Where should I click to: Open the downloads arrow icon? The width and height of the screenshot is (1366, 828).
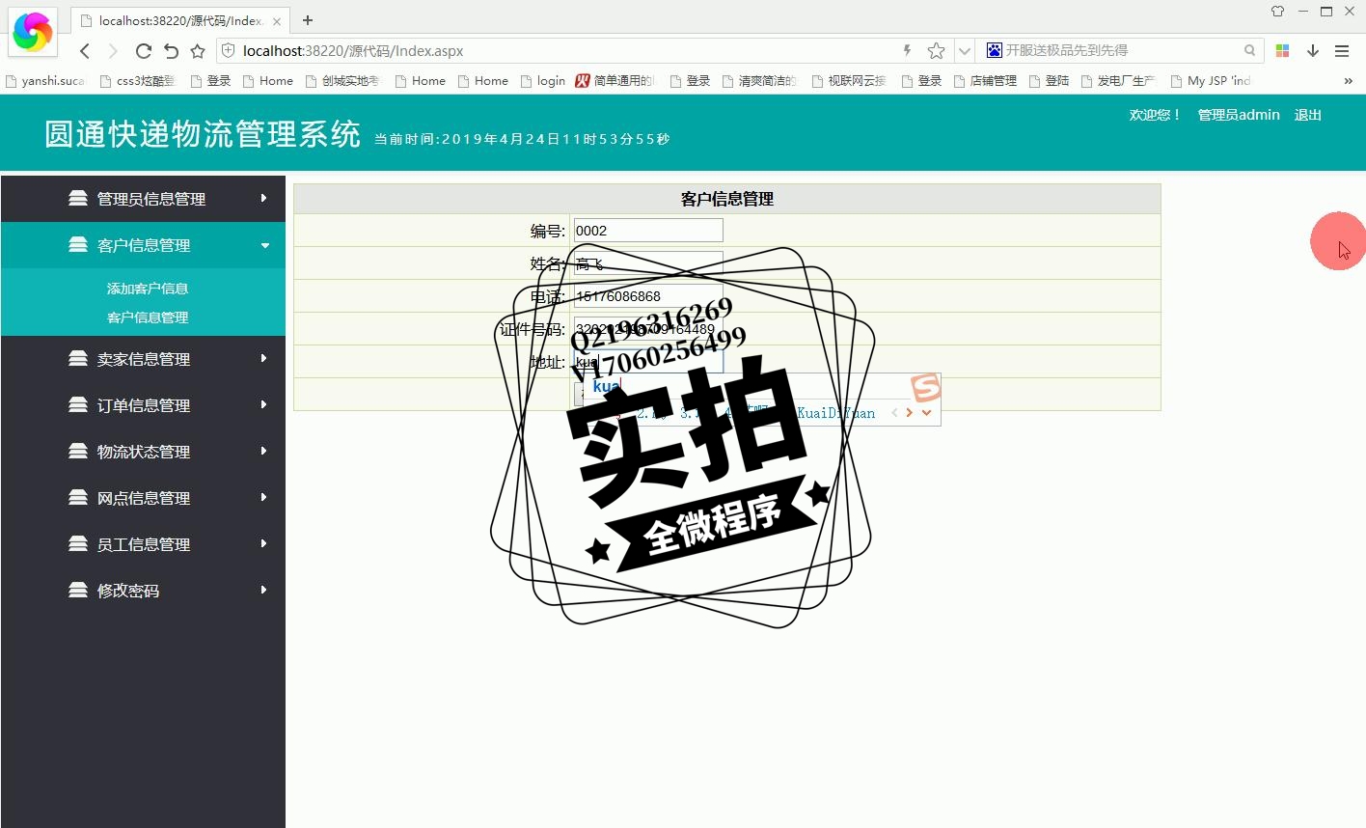click(1313, 50)
